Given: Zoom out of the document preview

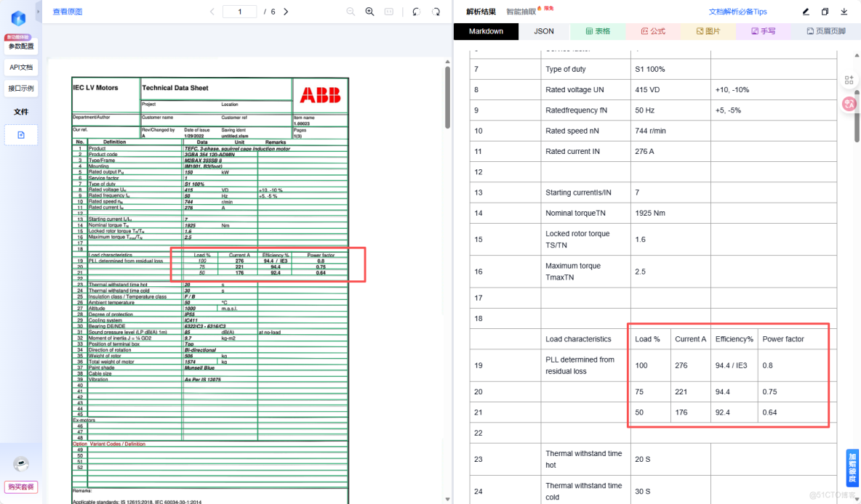Looking at the screenshot, I should [351, 11].
